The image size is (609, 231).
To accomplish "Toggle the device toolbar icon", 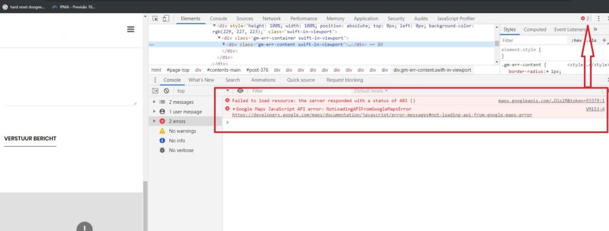I will (x=166, y=18).
